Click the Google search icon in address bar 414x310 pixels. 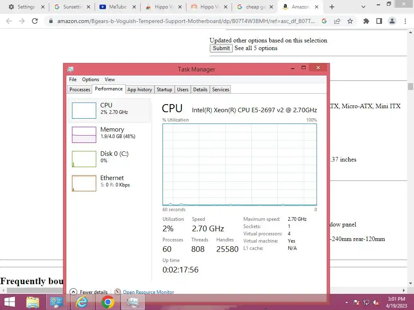click(x=324, y=21)
